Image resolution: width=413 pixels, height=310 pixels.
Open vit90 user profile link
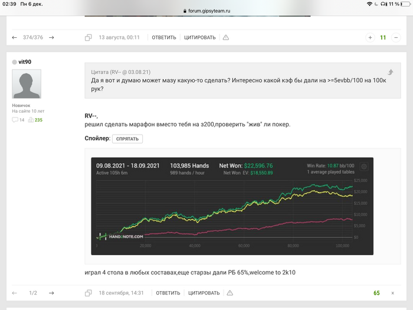tap(25, 62)
